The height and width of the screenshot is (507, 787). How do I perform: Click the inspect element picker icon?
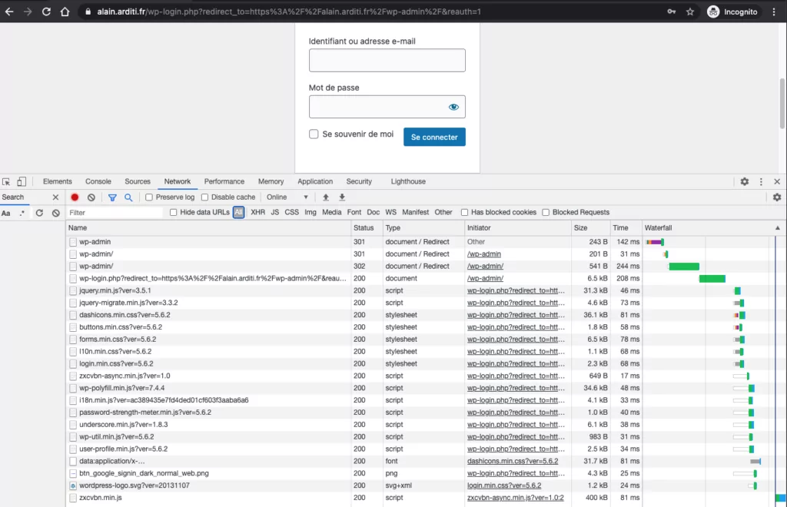7,182
